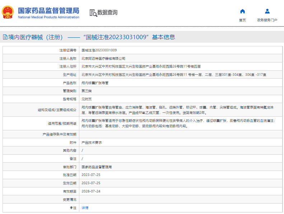Viewport: 284px width, 214px height.
Task: Open the 详情 link
Action: (x=85, y=208)
